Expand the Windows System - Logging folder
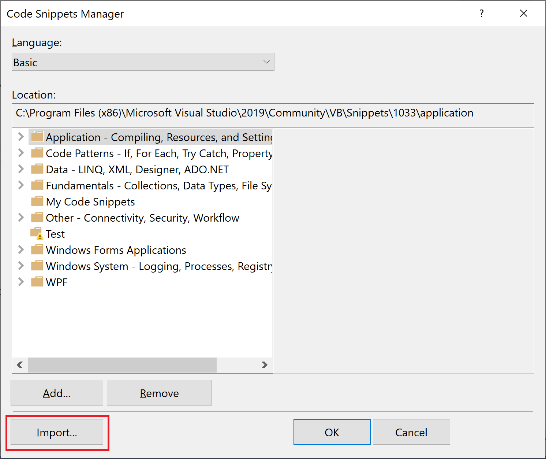The width and height of the screenshot is (546, 459). [21, 266]
